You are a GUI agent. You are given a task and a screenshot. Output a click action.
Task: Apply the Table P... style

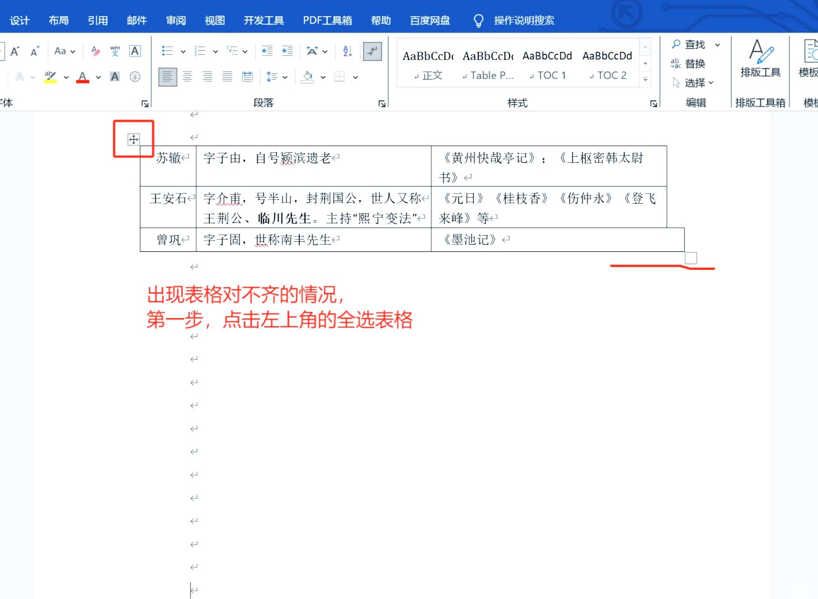(x=488, y=64)
